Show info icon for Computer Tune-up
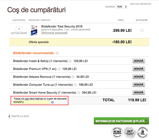 click(x=75, y=85)
